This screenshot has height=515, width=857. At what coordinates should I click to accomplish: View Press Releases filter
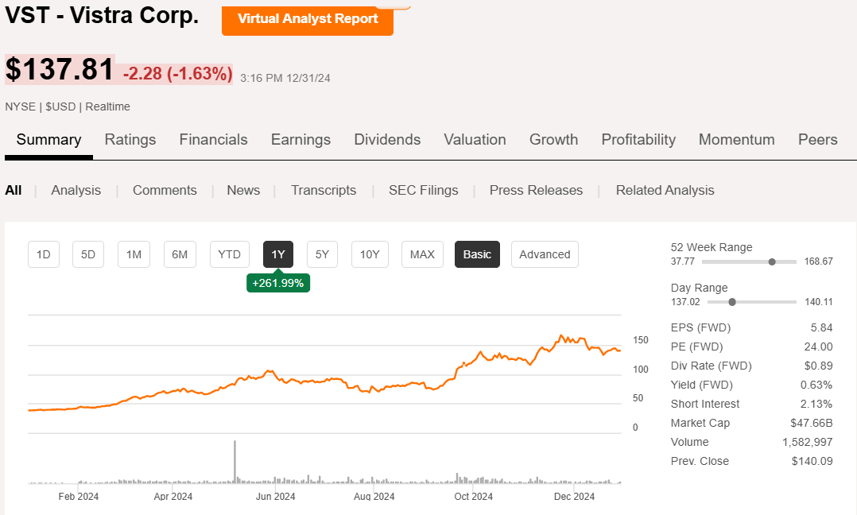536,191
